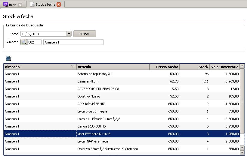Close the Inicio tab

[20, 5]
